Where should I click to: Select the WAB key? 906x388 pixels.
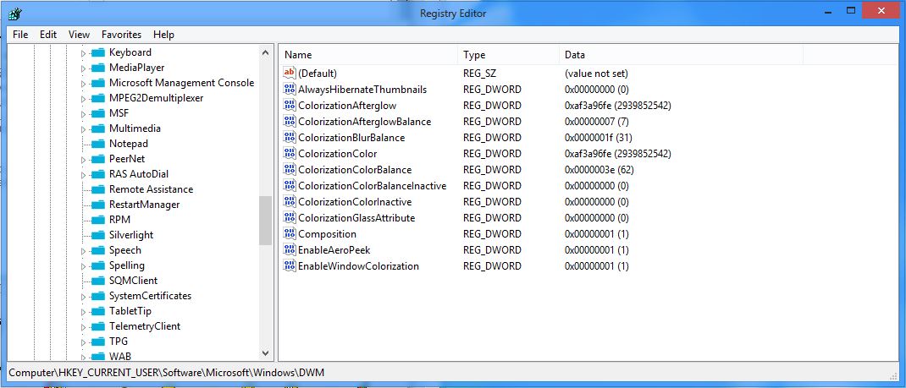point(120,356)
